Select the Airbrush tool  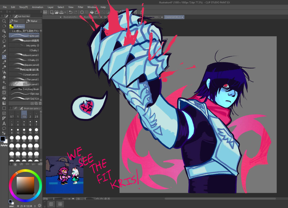(4, 72)
